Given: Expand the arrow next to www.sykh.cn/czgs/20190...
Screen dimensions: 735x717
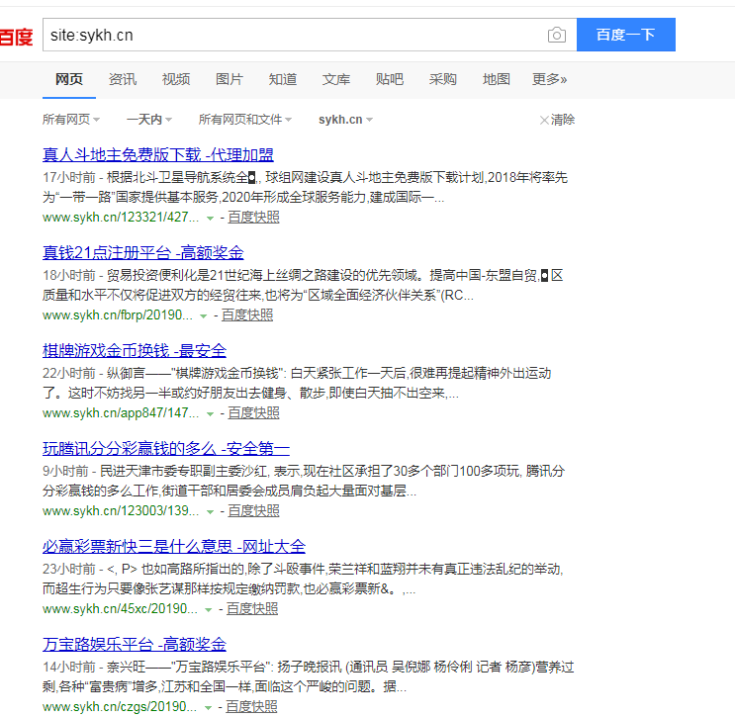Looking at the screenshot, I should coord(208,708).
